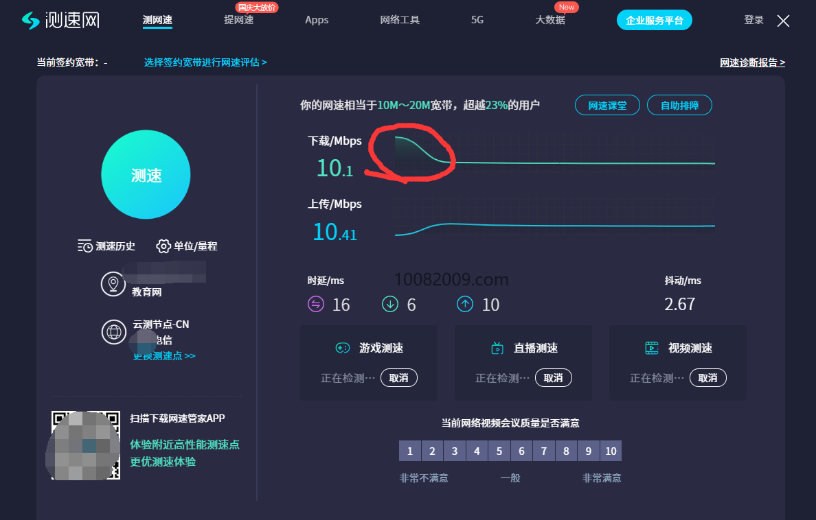Select rating 10 for 非常满意
The height and width of the screenshot is (520, 816).
pyautogui.click(x=611, y=451)
